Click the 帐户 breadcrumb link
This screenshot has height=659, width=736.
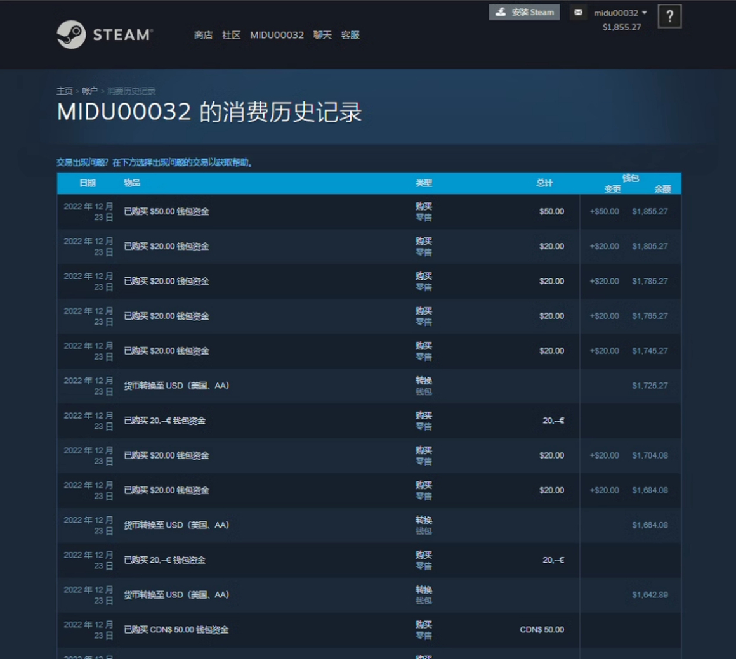[89, 91]
